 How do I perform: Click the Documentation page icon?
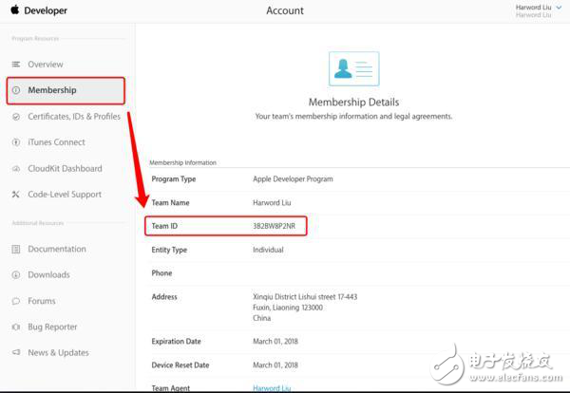16,250
